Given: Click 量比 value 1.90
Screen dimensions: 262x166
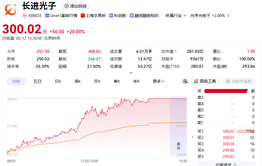Looking at the screenshot, I should (251, 51).
